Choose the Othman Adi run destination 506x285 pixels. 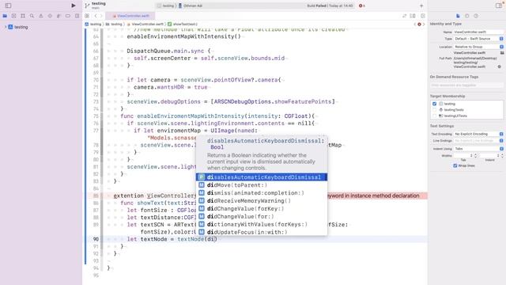[x=191, y=6]
